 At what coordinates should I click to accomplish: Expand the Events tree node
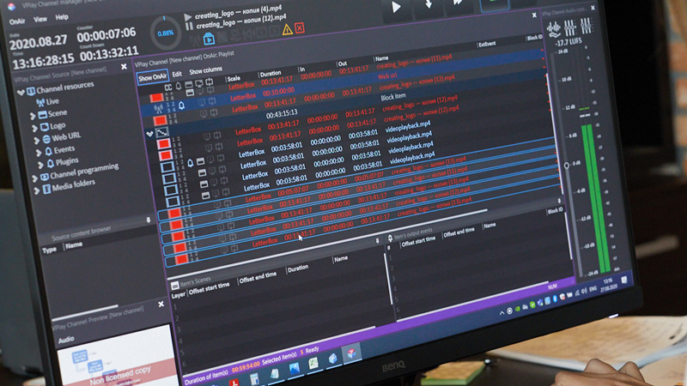pos(39,153)
